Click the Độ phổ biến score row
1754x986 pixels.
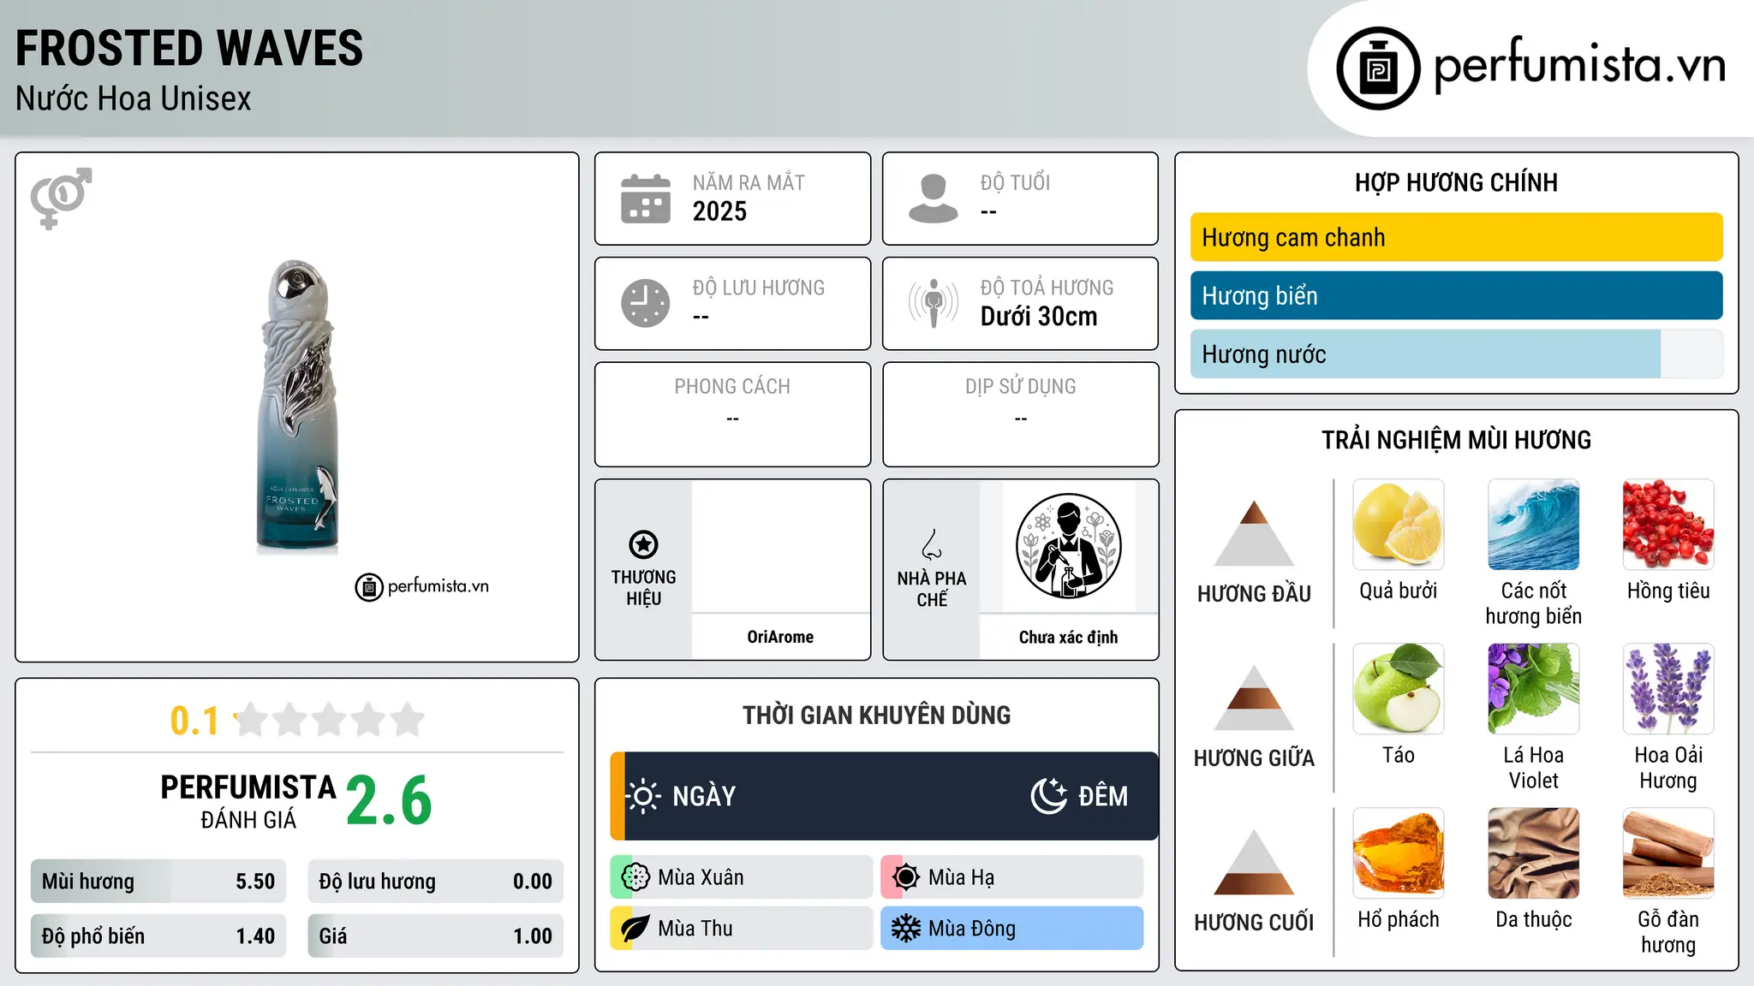pos(158,936)
